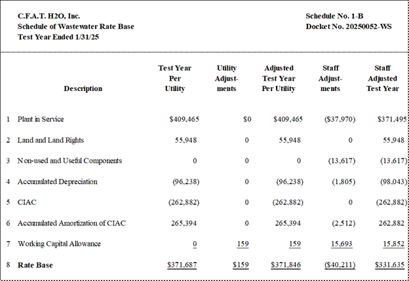Select the Non-used and Useful Components label
The width and height of the screenshot is (409, 281).
(x=69, y=160)
